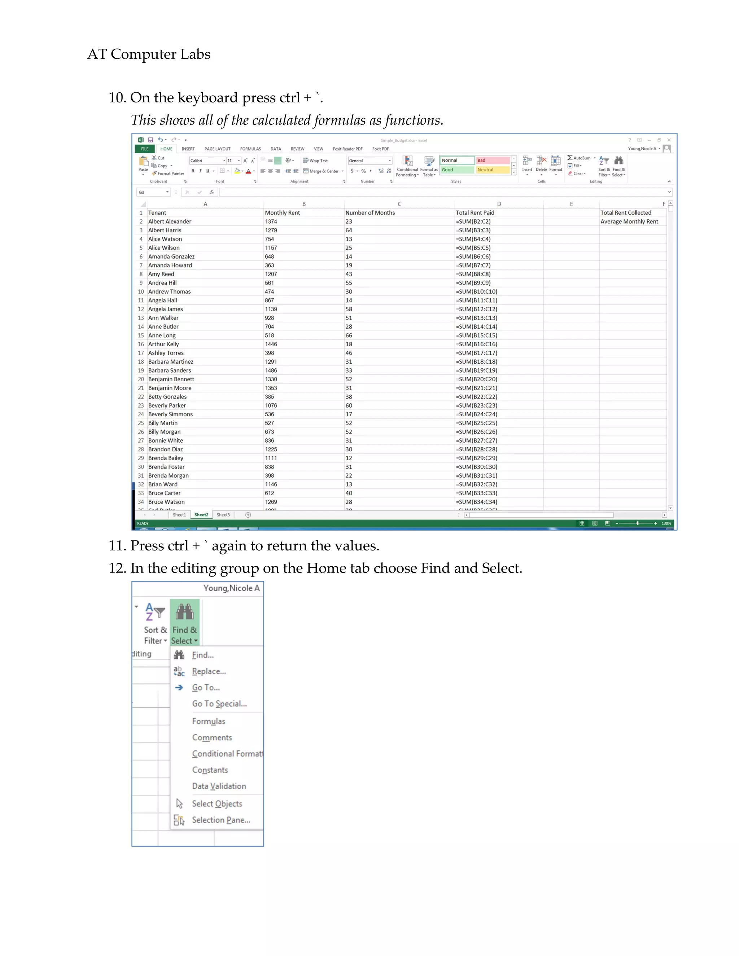Click the Decrease Font Size icon

point(253,161)
